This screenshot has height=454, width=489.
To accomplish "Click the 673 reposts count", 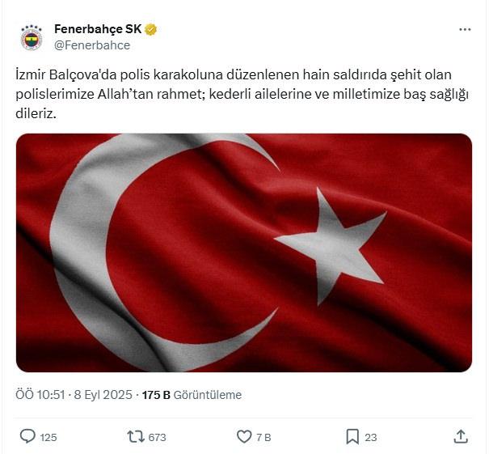I will coord(157,438).
